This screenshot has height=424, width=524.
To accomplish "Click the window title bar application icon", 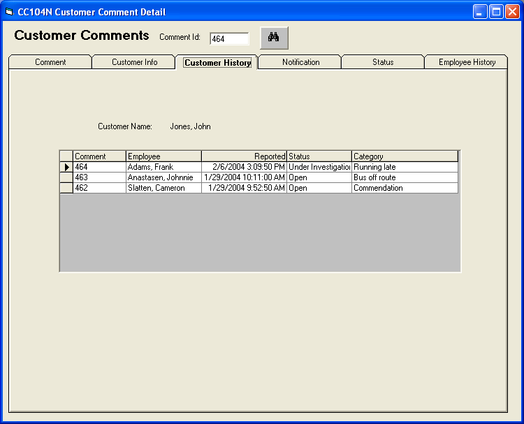I will coord(9,12).
